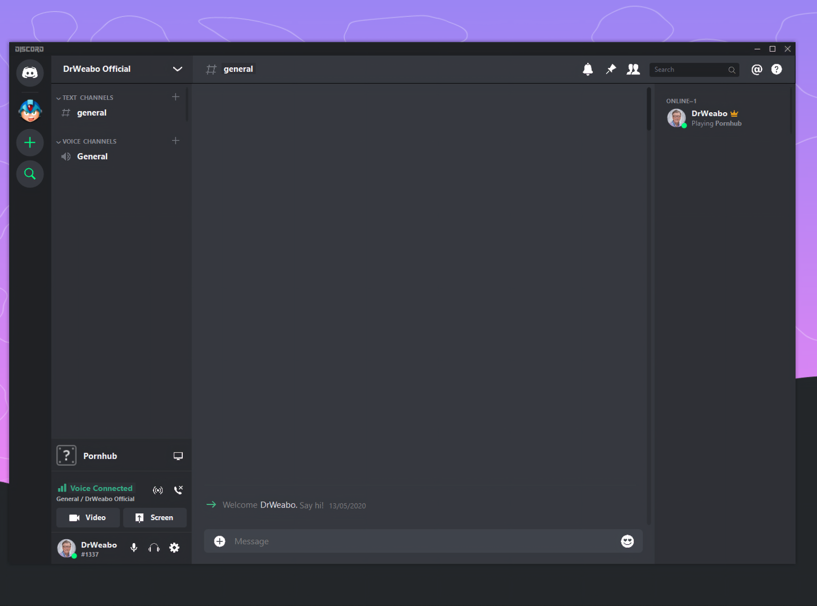Create a new voice channel with plus
817x606 pixels.
[x=176, y=141]
